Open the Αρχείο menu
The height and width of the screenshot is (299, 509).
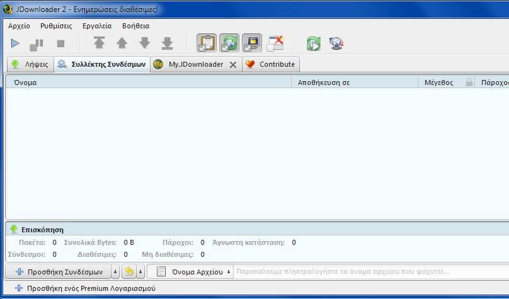(x=19, y=26)
